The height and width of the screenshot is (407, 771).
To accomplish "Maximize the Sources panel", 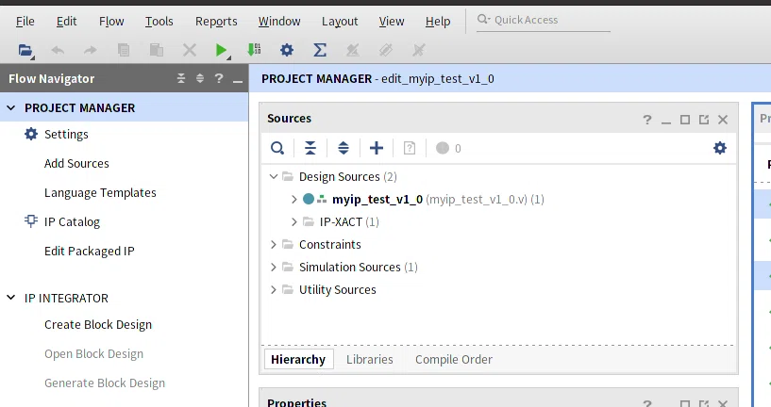I will [x=685, y=120].
